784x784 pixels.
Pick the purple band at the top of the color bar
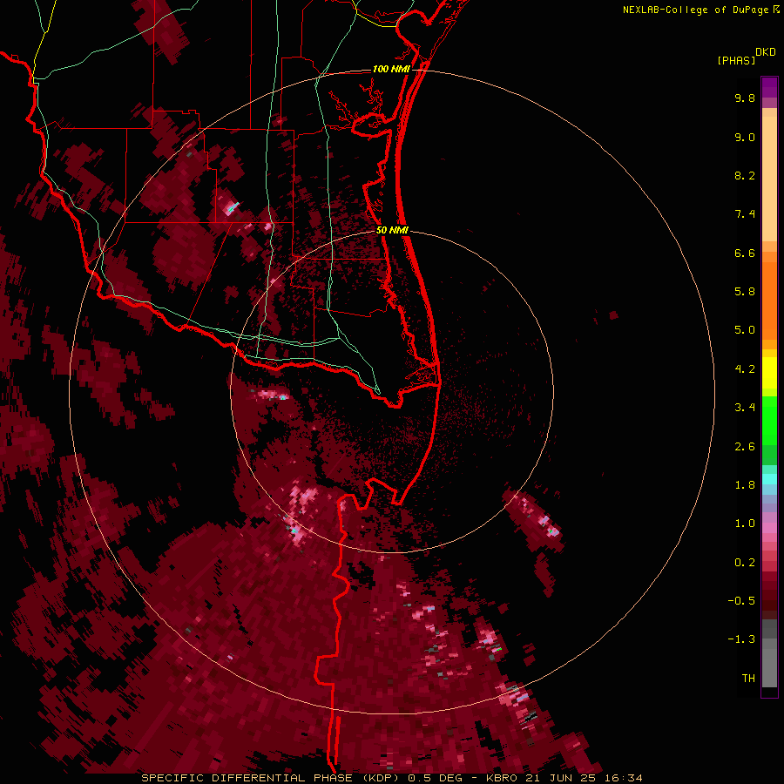tap(769, 87)
